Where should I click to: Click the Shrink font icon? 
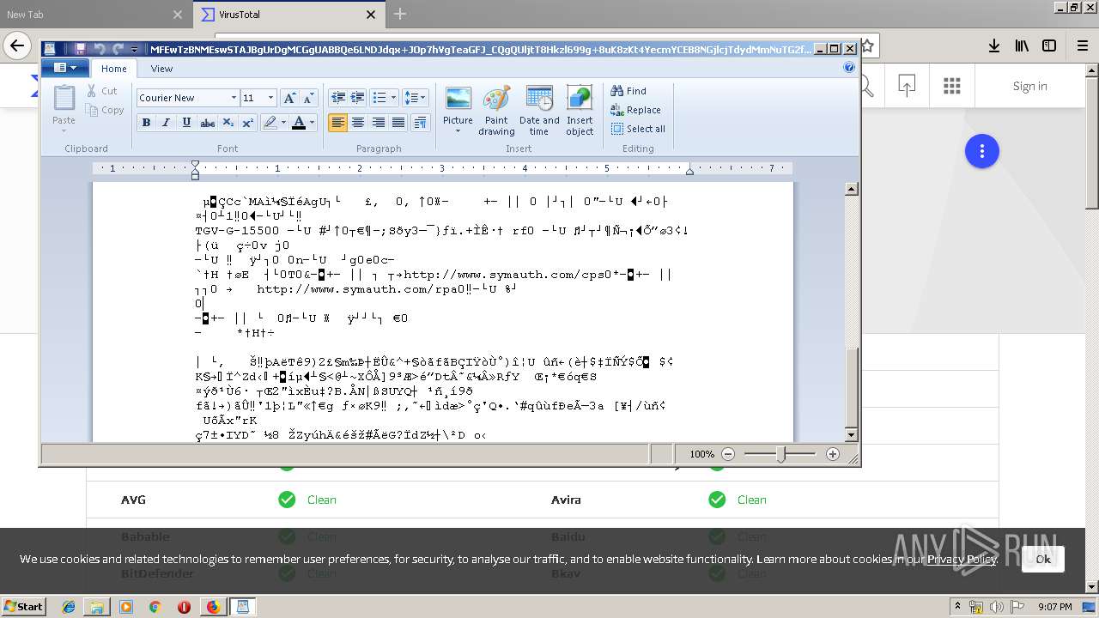309,98
